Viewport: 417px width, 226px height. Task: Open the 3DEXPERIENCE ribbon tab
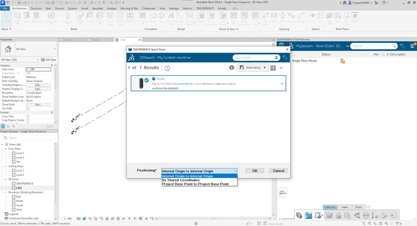(205, 8)
